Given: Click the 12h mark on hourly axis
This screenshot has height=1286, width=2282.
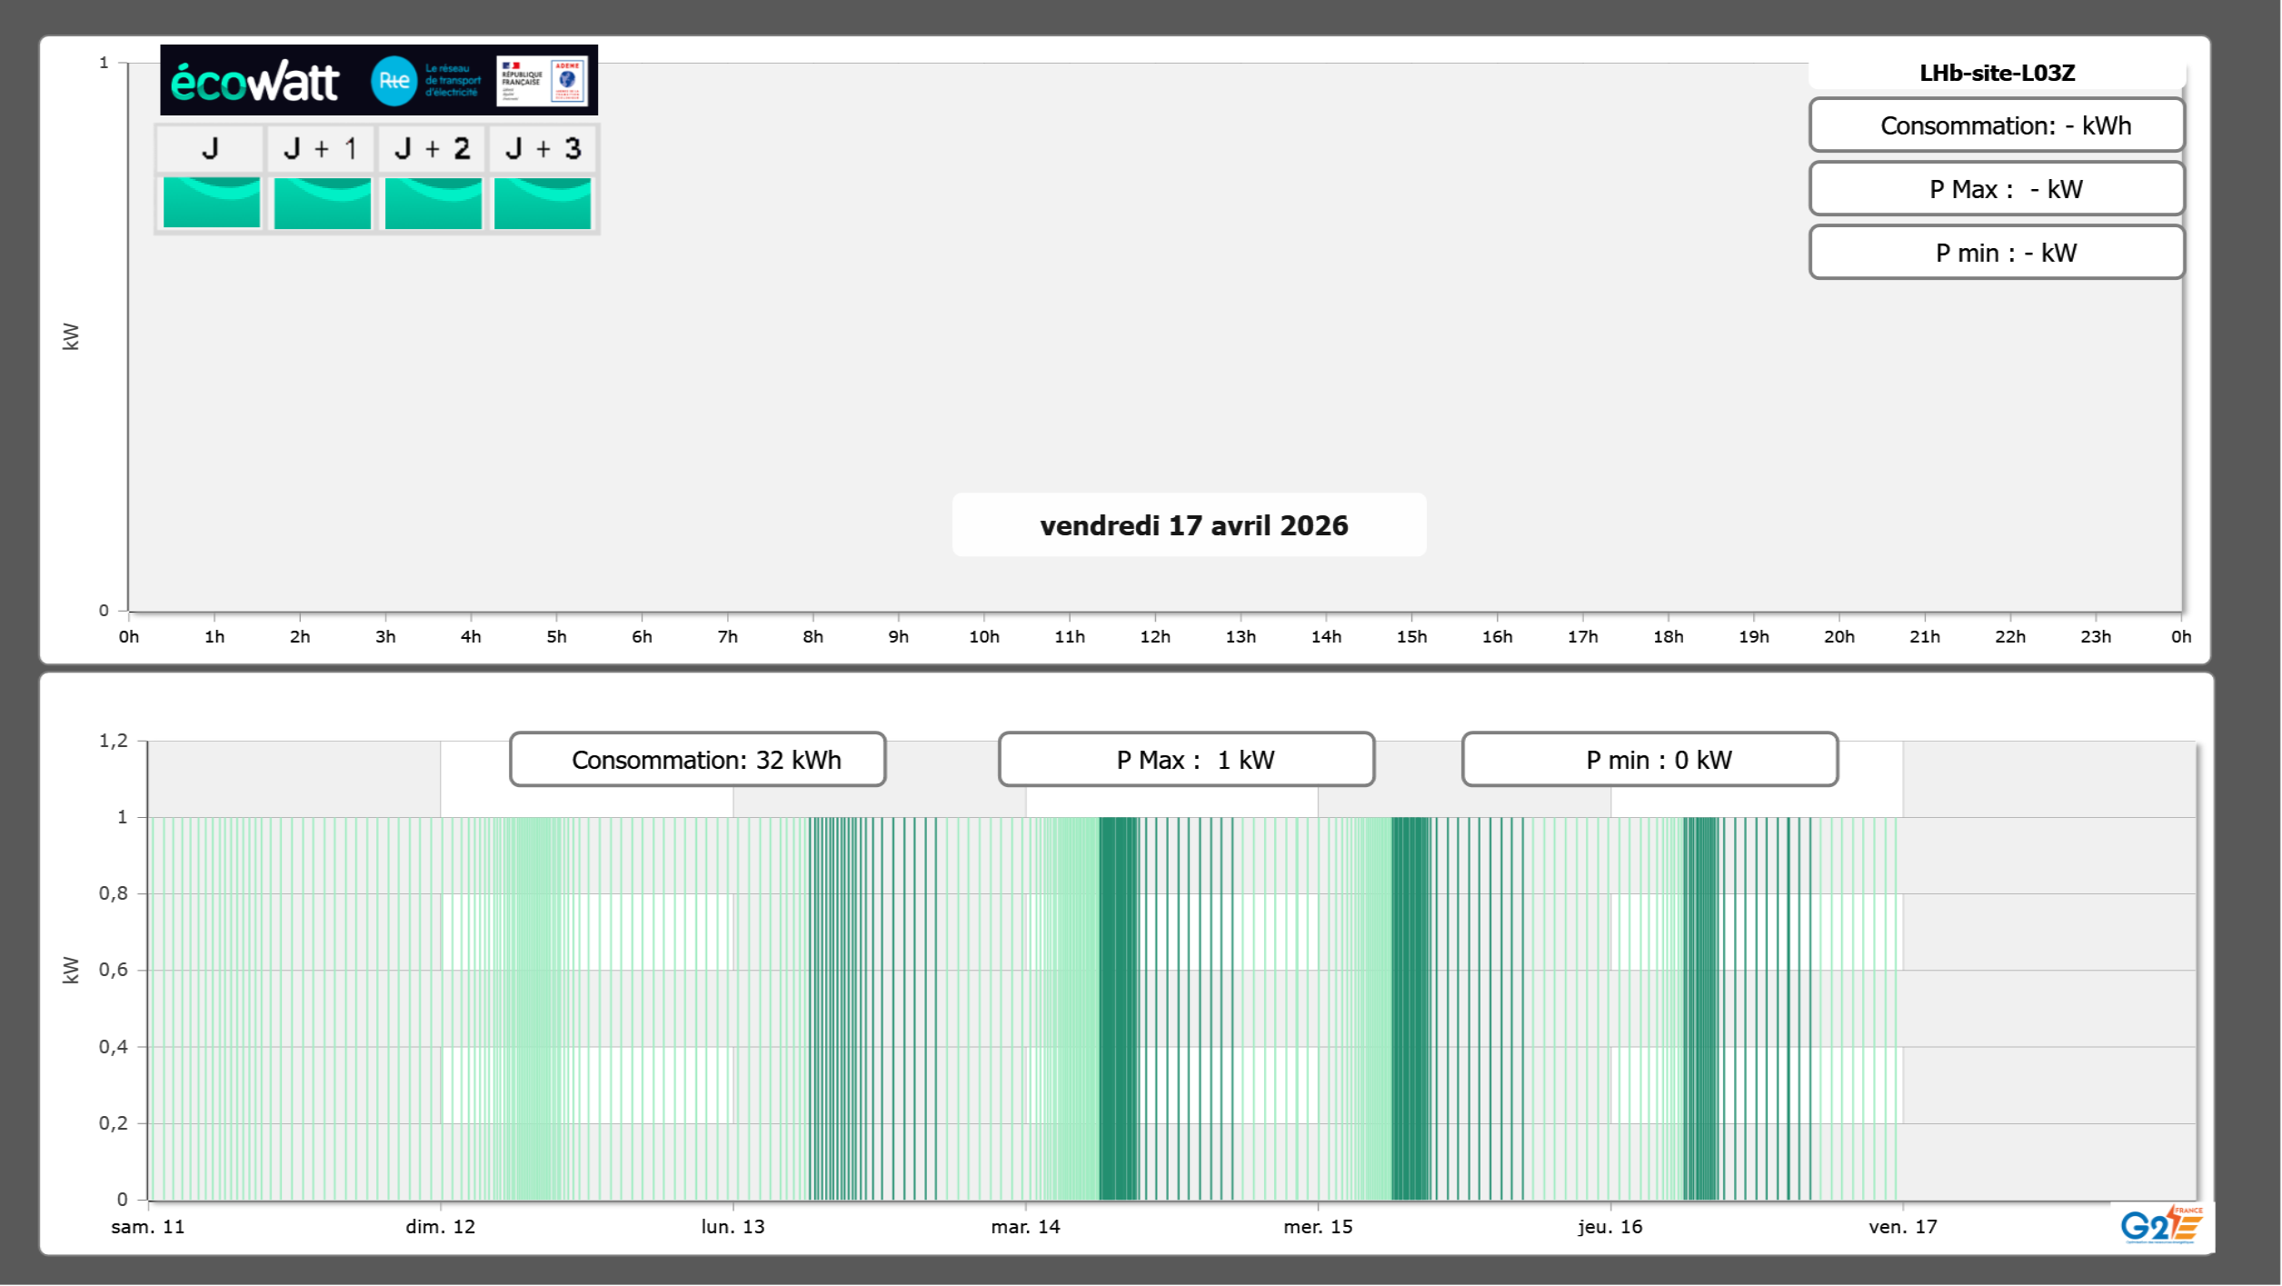Looking at the screenshot, I should [x=1155, y=636].
